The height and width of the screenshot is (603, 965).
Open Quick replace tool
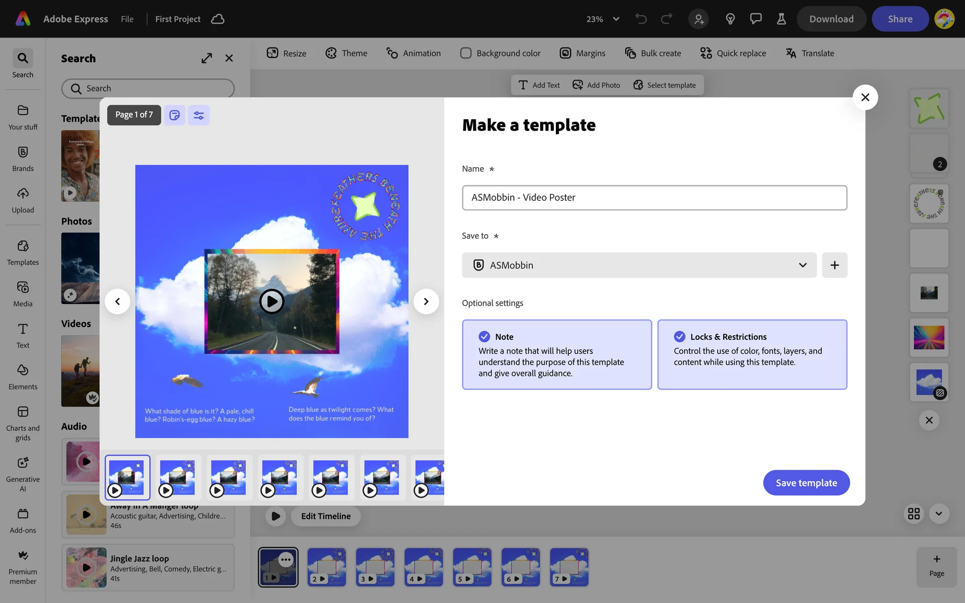coord(733,53)
